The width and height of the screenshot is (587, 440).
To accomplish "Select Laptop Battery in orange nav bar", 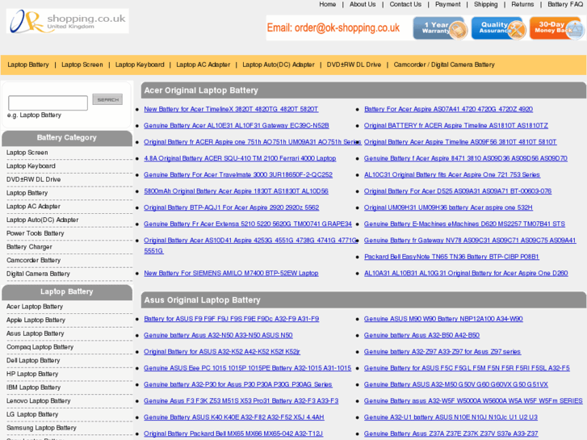I will click(x=28, y=65).
